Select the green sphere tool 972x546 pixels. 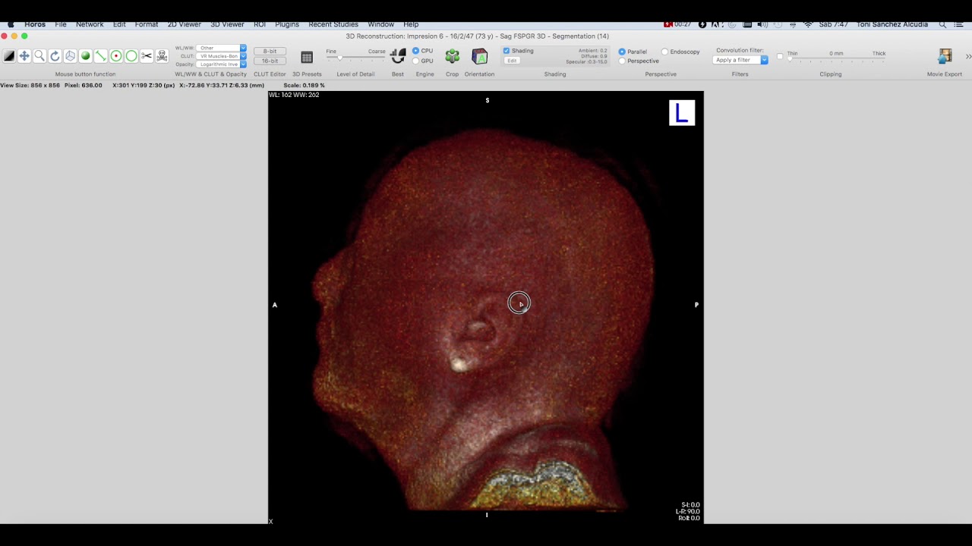pos(85,56)
